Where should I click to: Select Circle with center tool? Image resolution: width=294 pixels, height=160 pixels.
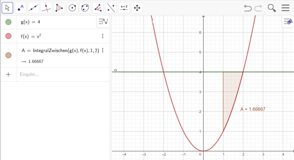72,8
